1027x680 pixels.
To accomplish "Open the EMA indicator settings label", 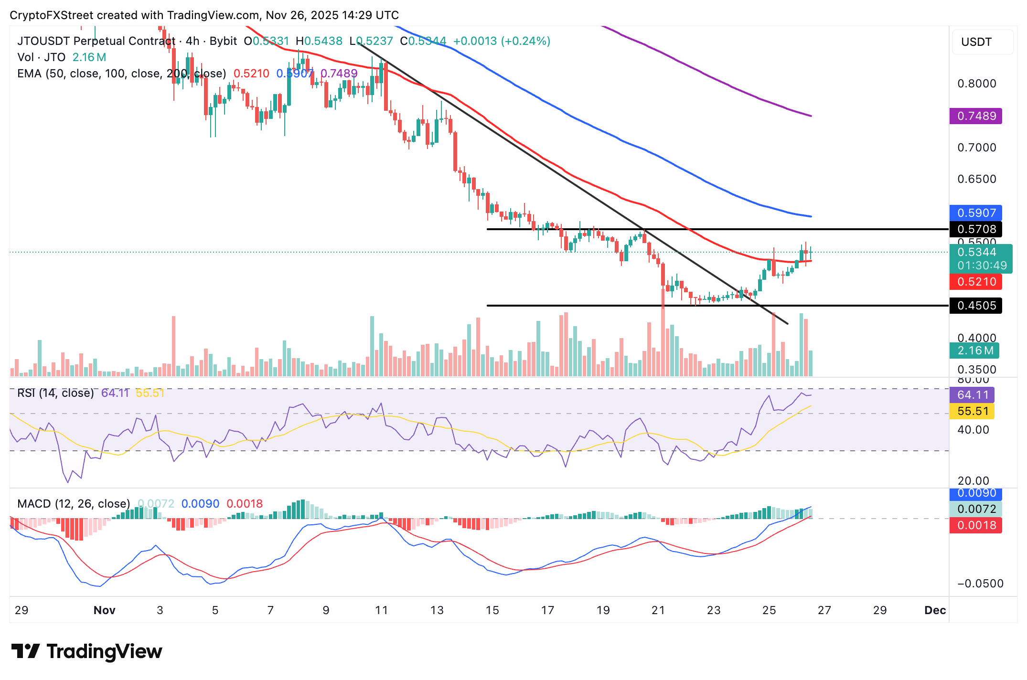I will [122, 74].
